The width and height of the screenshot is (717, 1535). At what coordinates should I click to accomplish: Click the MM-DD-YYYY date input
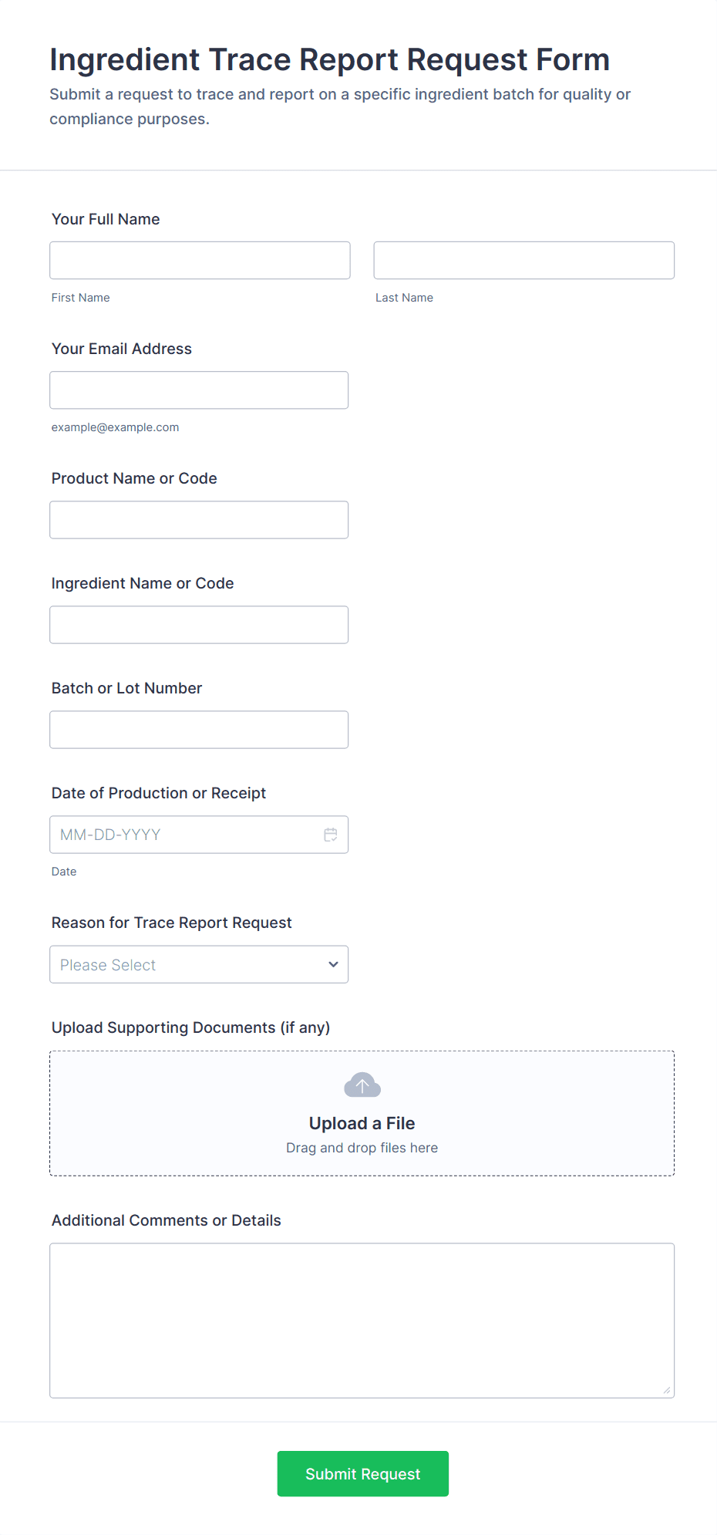point(185,835)
